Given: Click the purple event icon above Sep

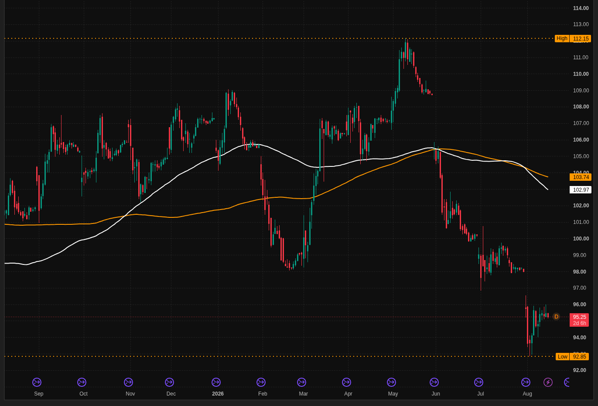Looking at the screenshot, I should pos(37,382).
